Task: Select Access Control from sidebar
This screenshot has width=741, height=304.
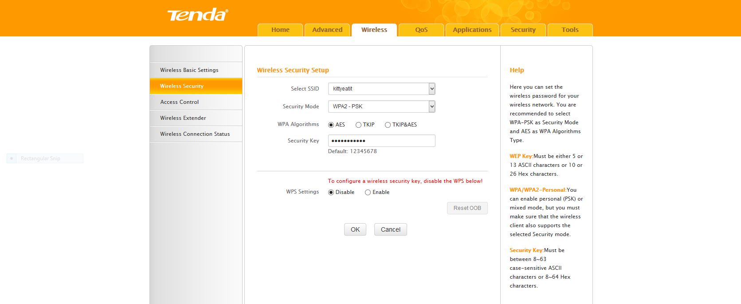Action: 180,102
